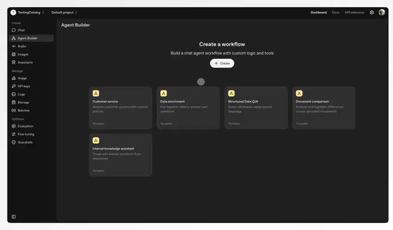393x230 pixels.
Task: Click the Storage icon in sidebar
Action: (14, 102)
